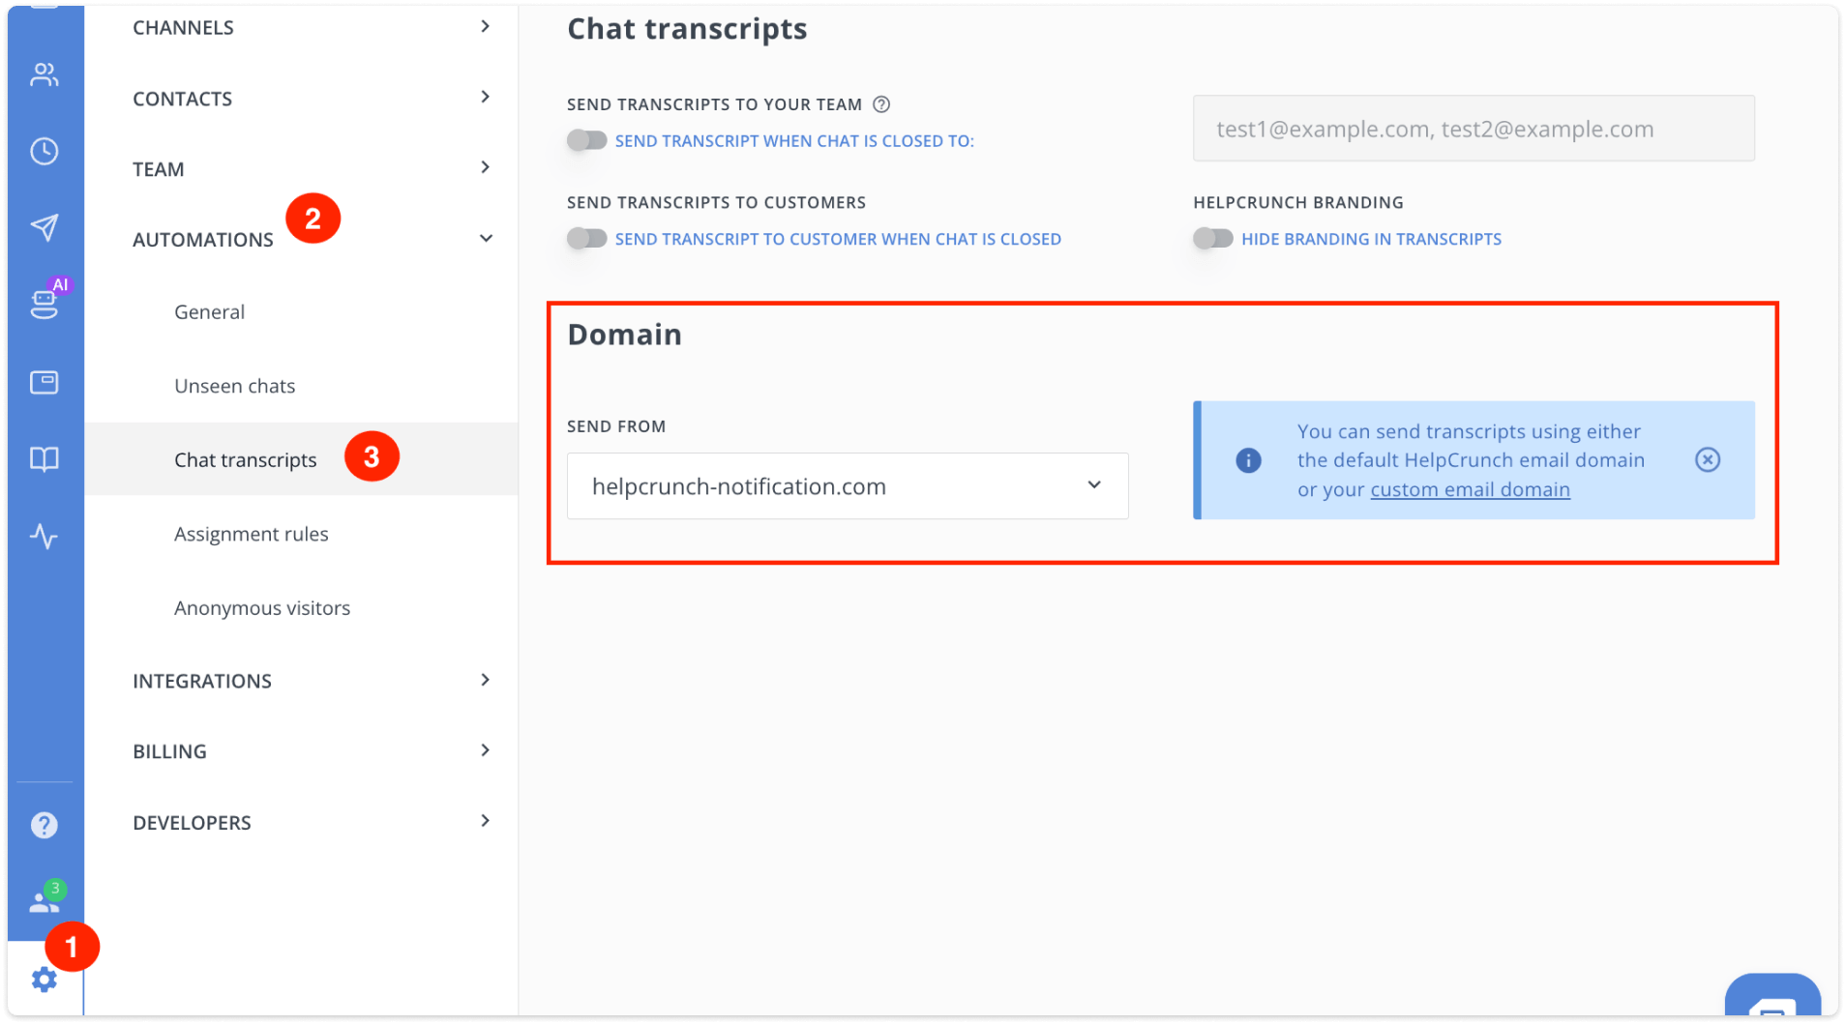Click the teammates icon with green badge
1846x1025 pixels.
tap(43, 899)
